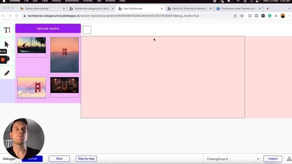
Task: Select the pink Golden Gate thumbnail
Action: tap(31, 87)
